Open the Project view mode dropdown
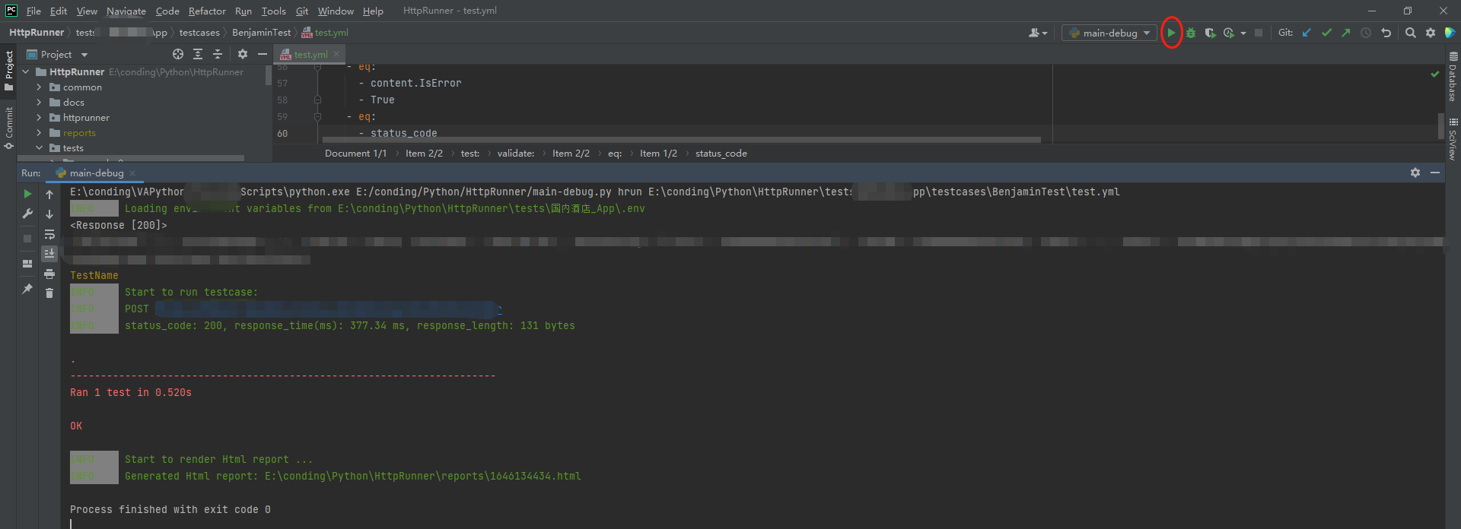 pyautogui.click(x=84, y=55)
